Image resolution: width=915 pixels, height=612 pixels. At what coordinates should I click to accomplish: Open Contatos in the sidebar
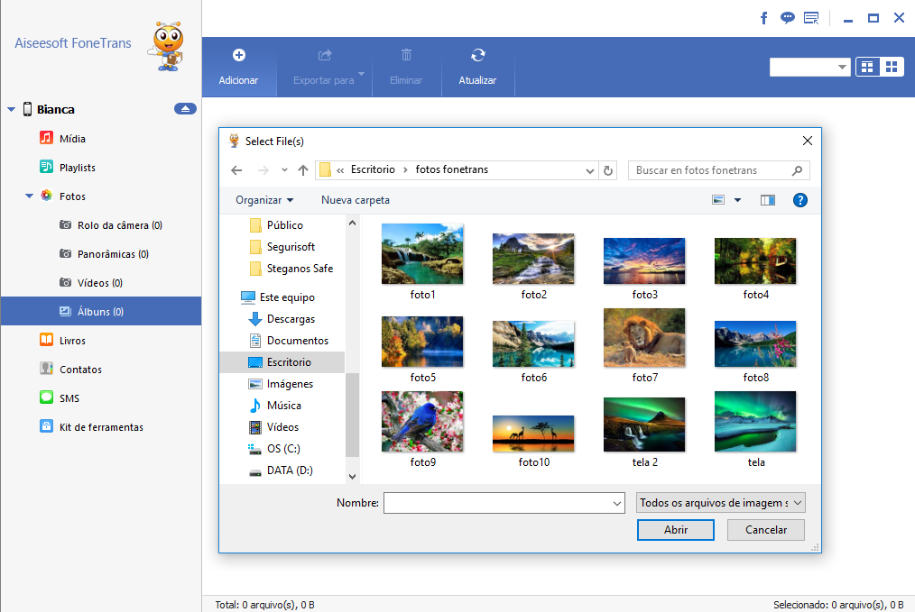[80, 370]
